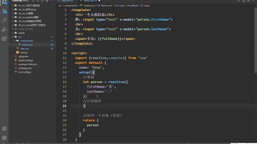Click the src breadcrumb
Viewport: 257px width, 144px height.
tap(60, 6)
